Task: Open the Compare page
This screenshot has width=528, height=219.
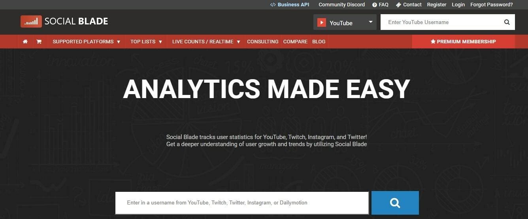Action: pyautogui.click(x=295, y=41)
